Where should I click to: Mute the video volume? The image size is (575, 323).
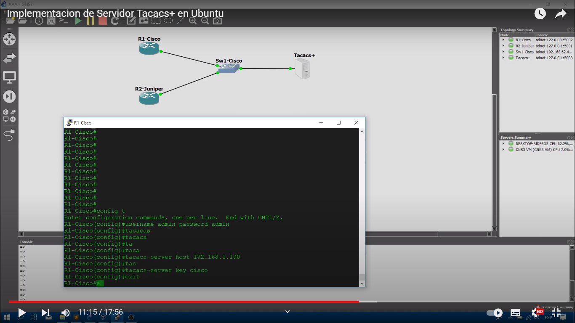tap(66, 312)
